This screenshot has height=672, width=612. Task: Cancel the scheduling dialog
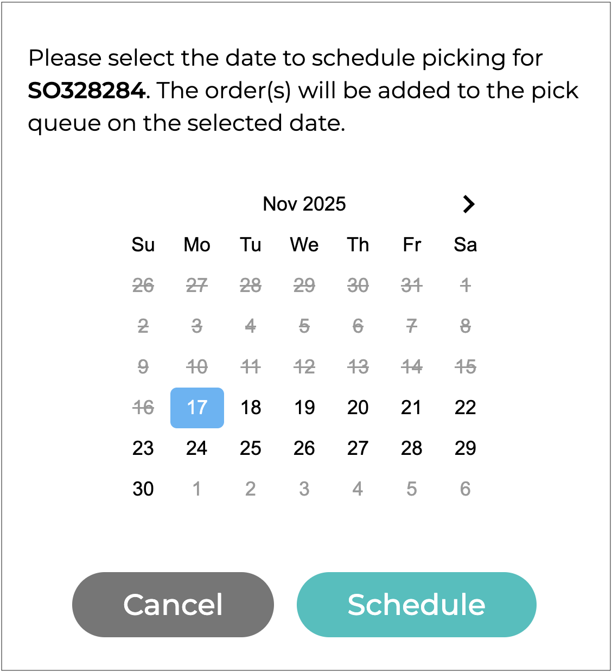[173, 605]
